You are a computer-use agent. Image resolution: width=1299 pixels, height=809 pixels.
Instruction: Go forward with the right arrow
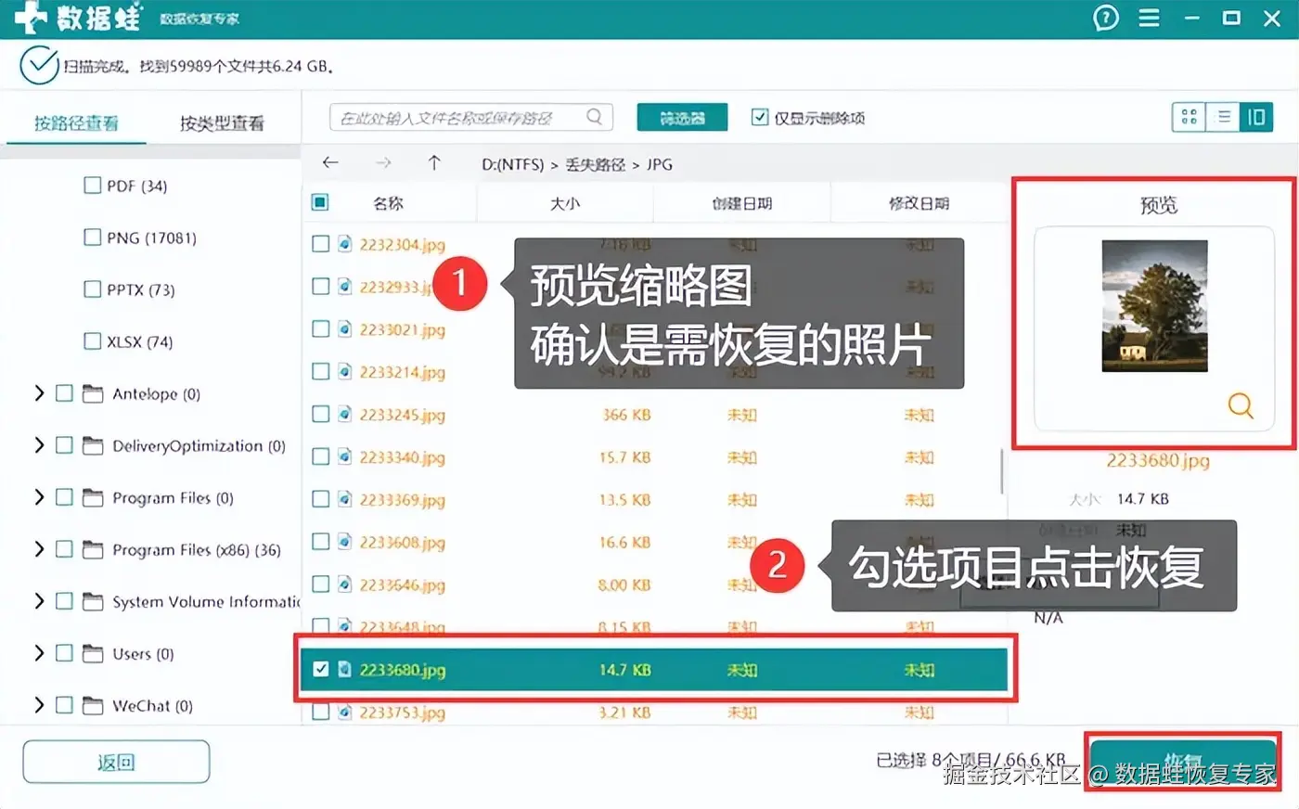(x=383, y=163)
